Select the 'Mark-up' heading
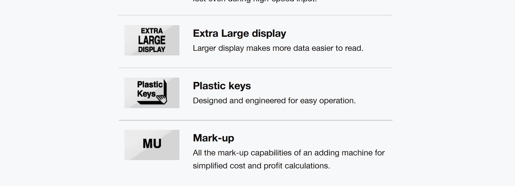Image resolution: width=515 pixels, height=186 pixels. (213, 138)
